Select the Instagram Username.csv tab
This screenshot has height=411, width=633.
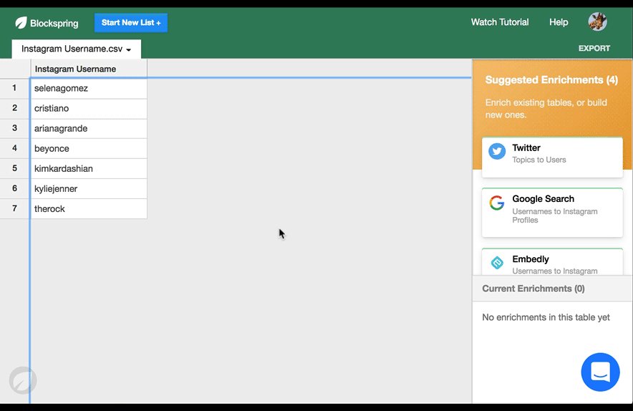77,49
